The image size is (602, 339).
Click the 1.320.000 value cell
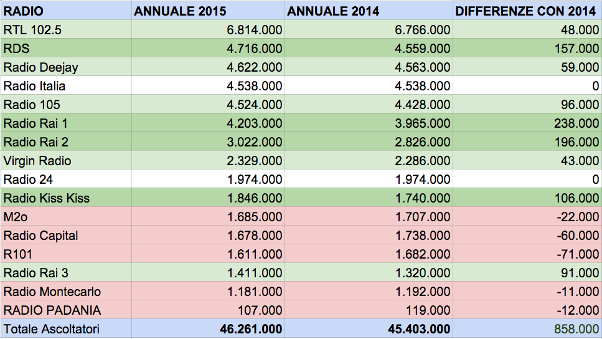[x=369, y=273]
